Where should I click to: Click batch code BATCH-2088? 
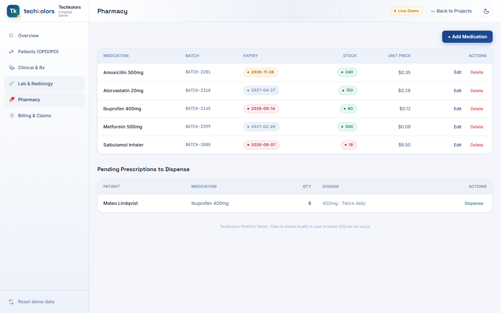click(198, 145)
